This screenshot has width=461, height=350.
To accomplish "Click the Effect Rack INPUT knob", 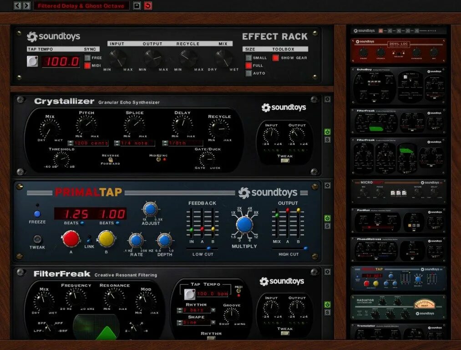I will (x=117, y=58).
